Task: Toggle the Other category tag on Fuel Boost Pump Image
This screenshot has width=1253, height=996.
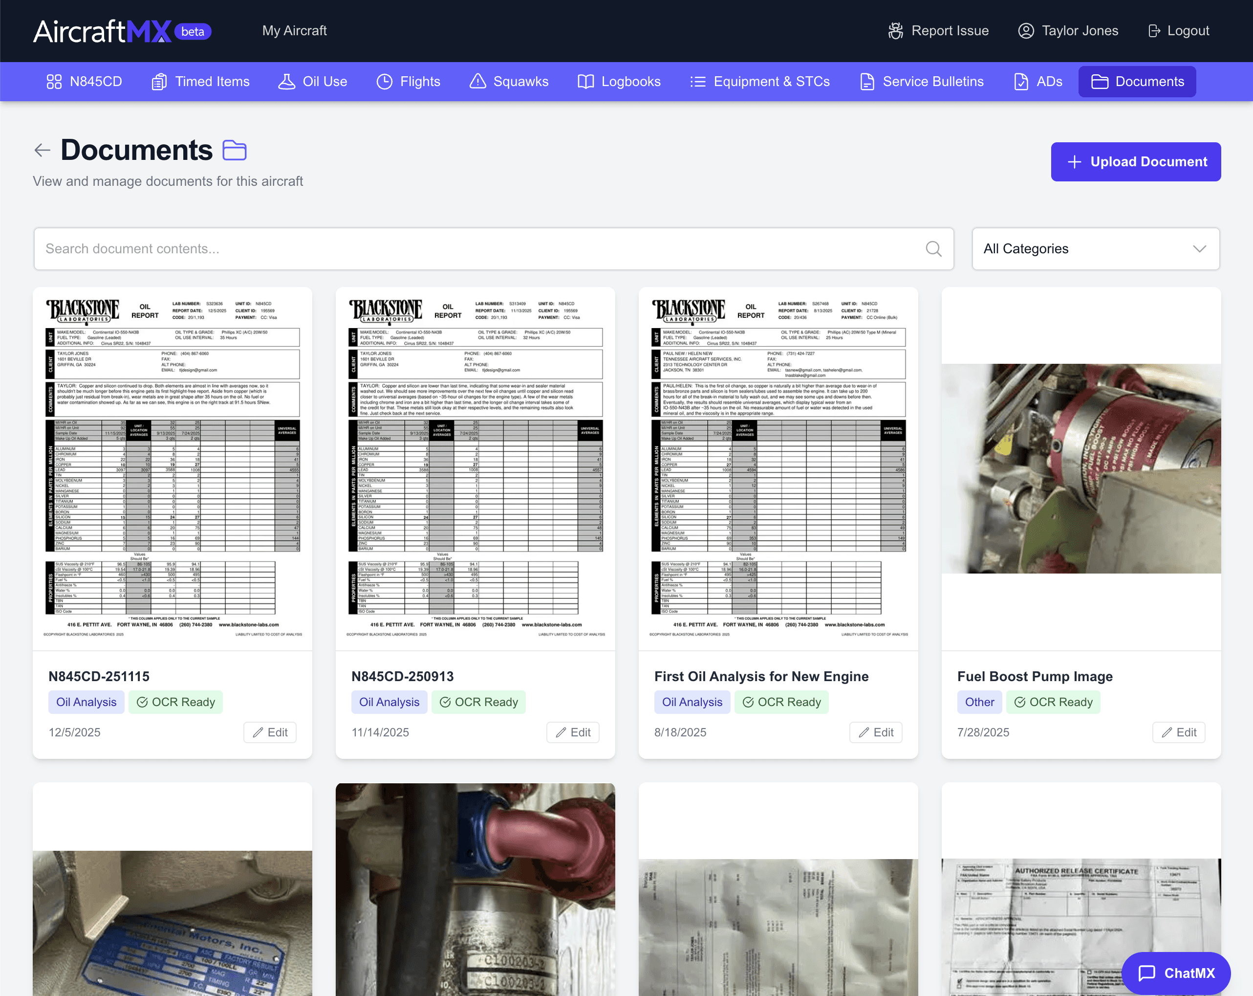Action: (979, 702)
